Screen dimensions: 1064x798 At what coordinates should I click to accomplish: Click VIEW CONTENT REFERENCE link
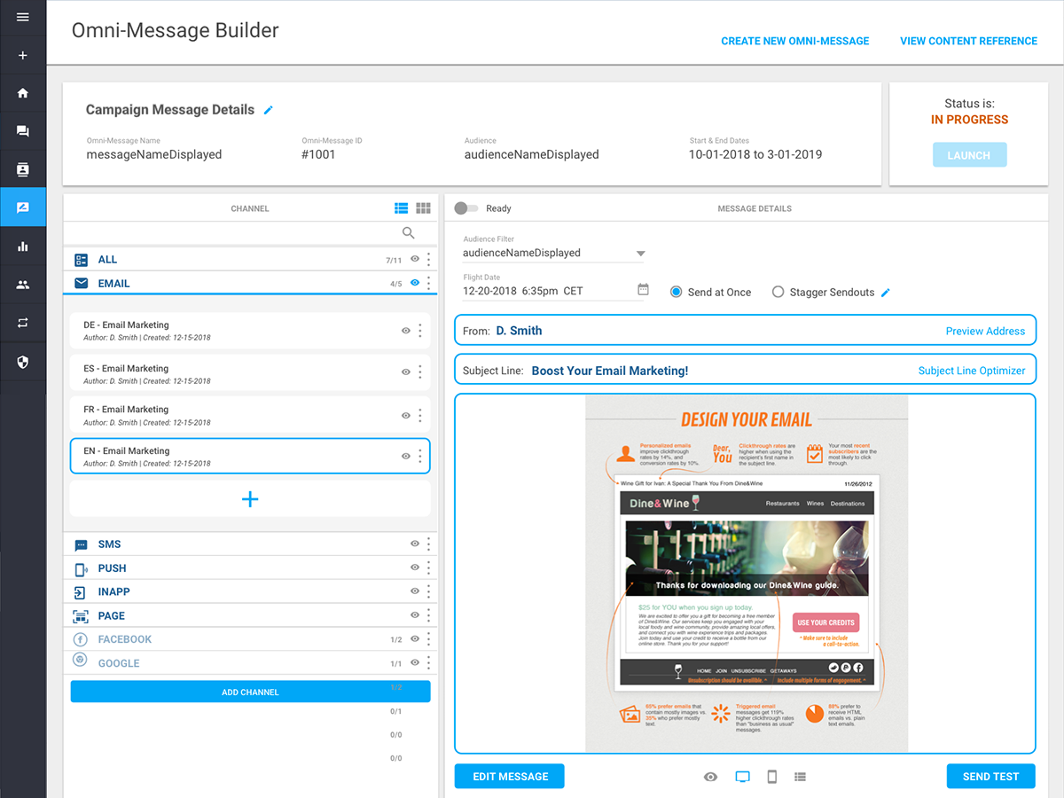point(968,41)
